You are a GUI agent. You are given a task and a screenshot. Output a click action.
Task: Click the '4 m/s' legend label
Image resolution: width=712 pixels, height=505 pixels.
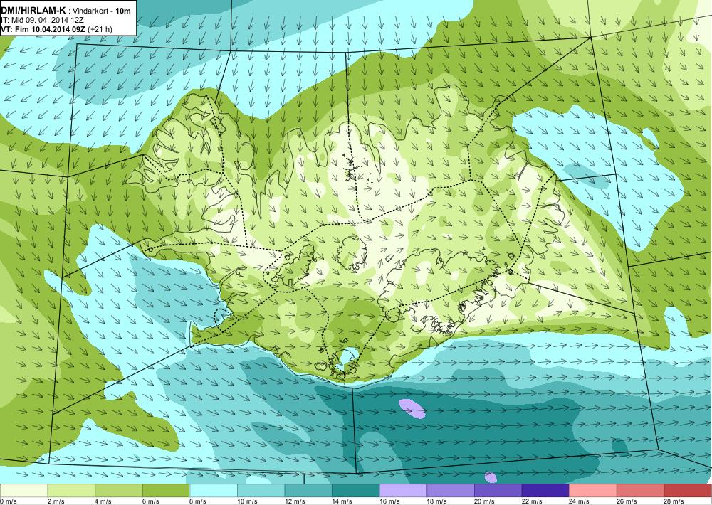pyautogui.click(x=103, y=501)
